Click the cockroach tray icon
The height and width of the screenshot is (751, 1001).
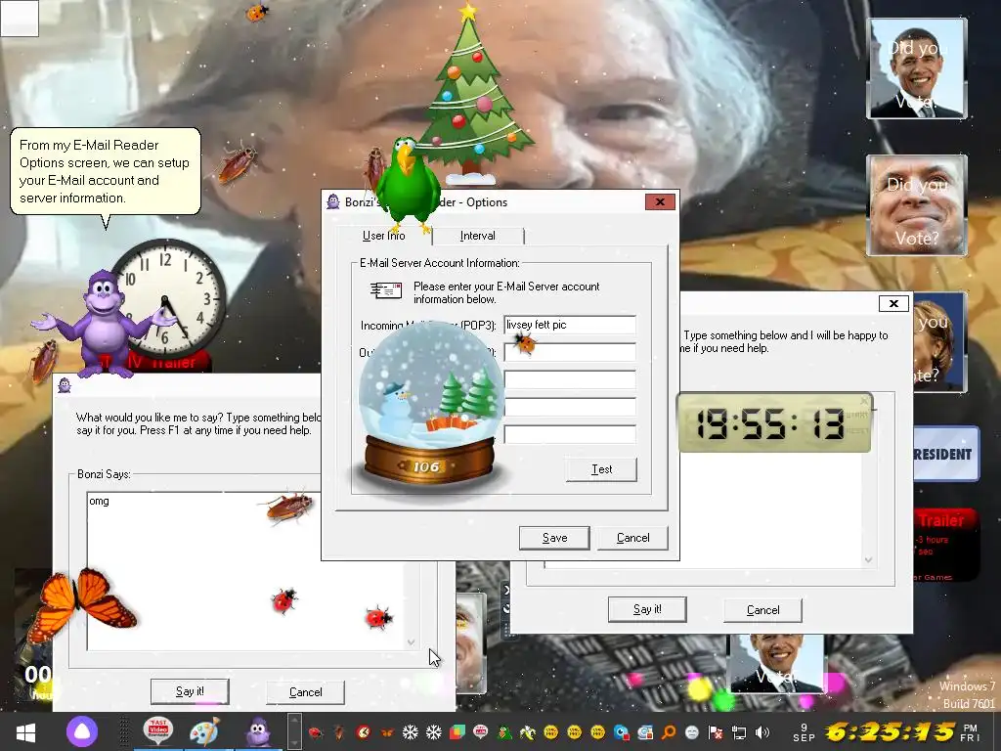339,732
